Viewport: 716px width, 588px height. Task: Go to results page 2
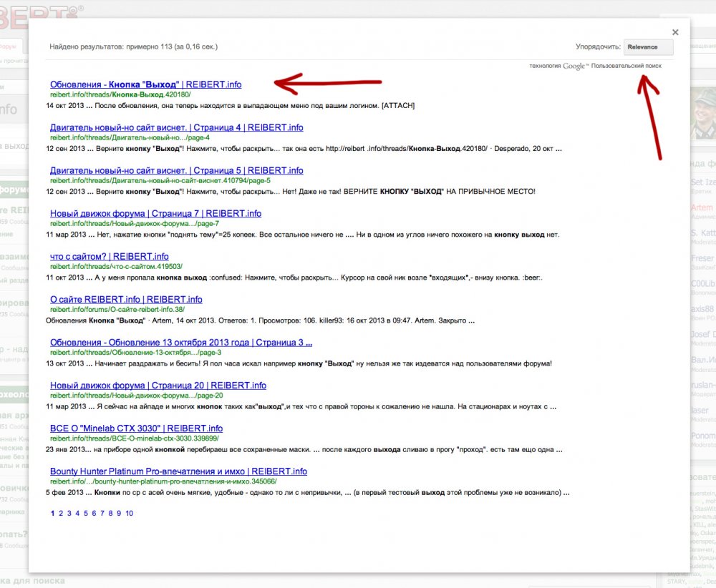[x=61, y=513]
